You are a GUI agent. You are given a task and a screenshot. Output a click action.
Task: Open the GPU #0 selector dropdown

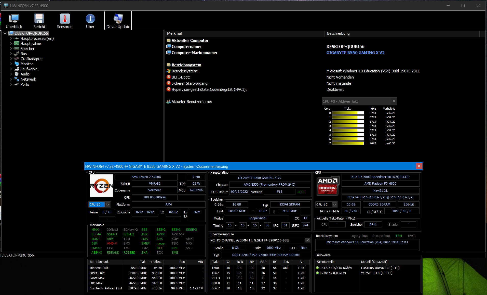[335, 204]
